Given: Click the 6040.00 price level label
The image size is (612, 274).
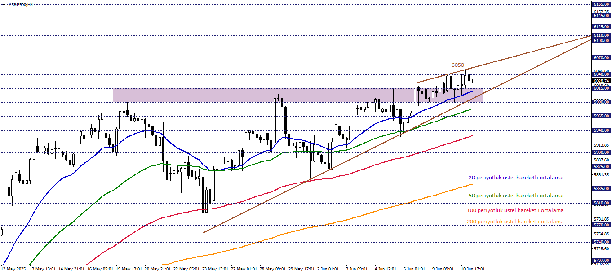Looking at the screenshot, I should click(601, 74).
